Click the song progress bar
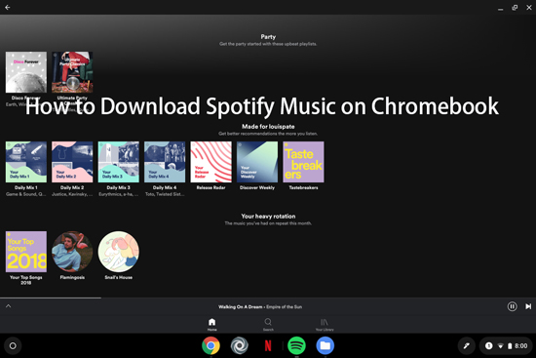The height and width of the screenshot is (358, 536). click(268, 298)
